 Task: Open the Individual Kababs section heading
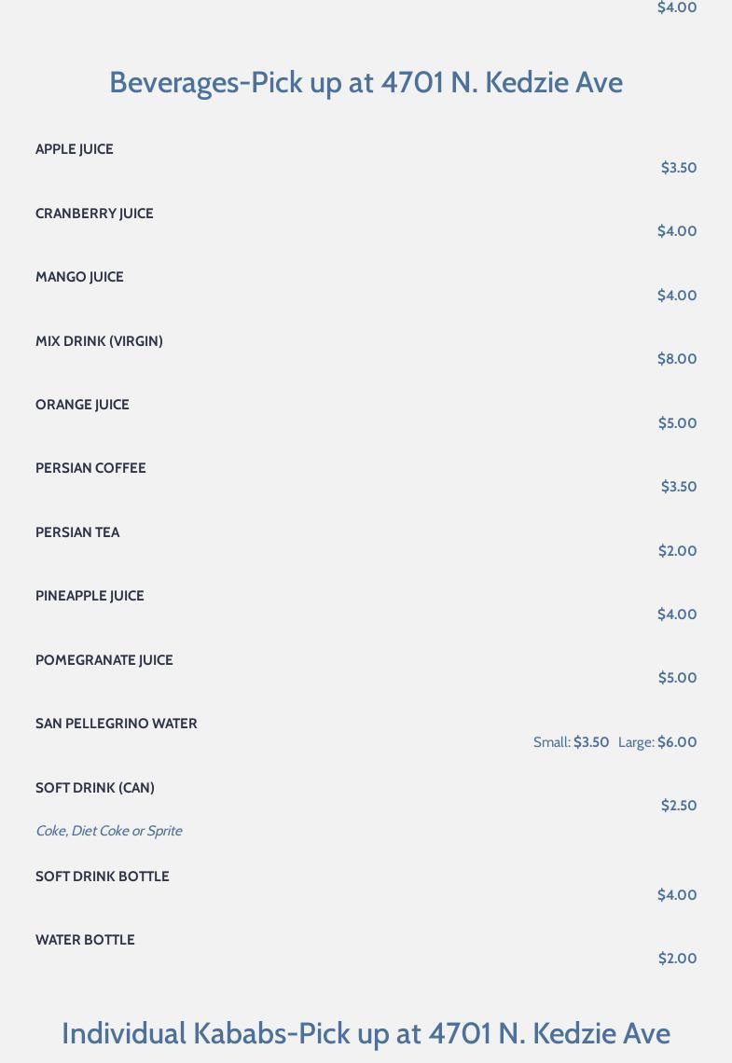[366, 1033]
